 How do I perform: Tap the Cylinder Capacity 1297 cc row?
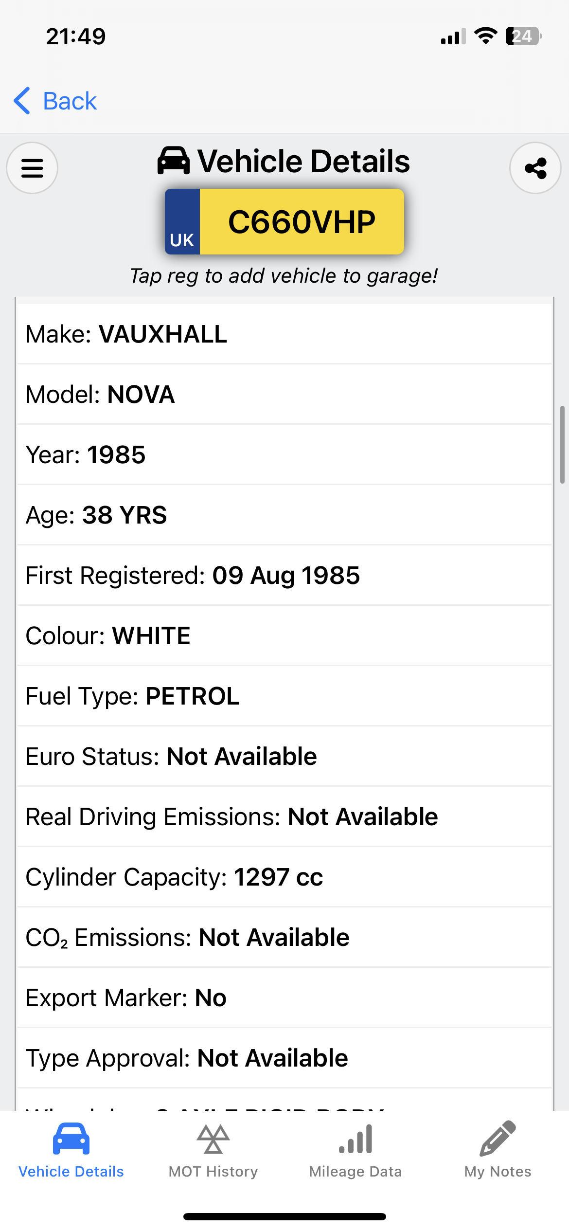click(284, 877)
